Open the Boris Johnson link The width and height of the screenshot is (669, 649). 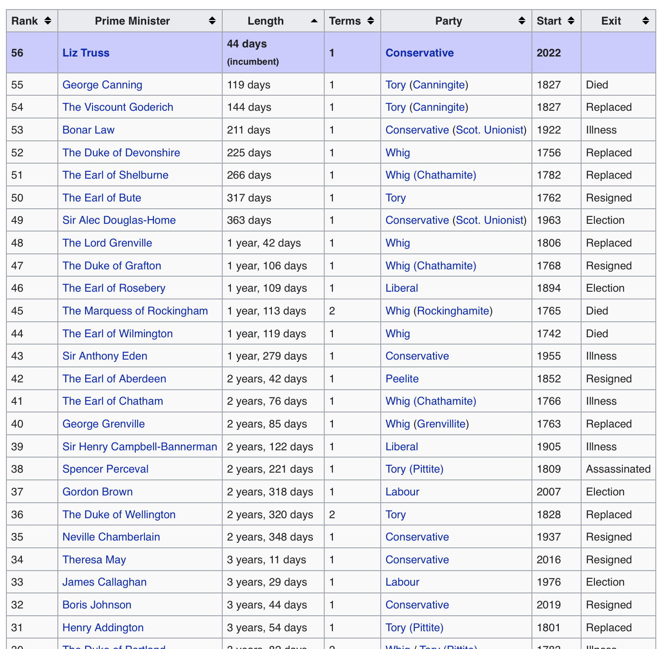[97, 605]
